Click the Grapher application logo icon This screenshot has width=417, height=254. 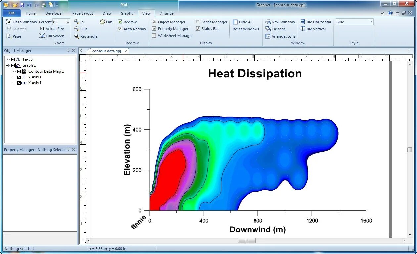click(x=6, y=5)
